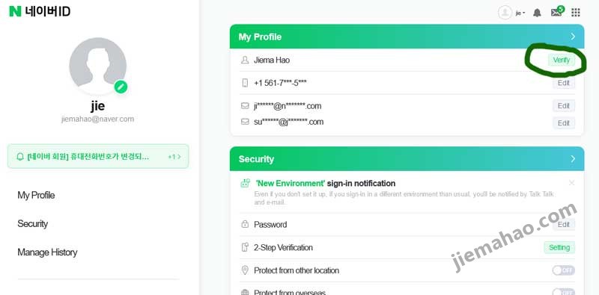Expand the Security header chevron

pos(573,159)
